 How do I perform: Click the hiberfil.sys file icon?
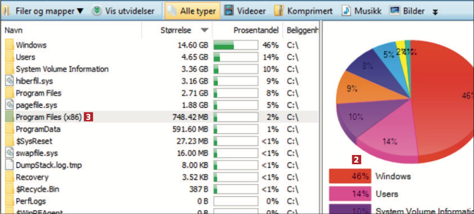point(10,81)
